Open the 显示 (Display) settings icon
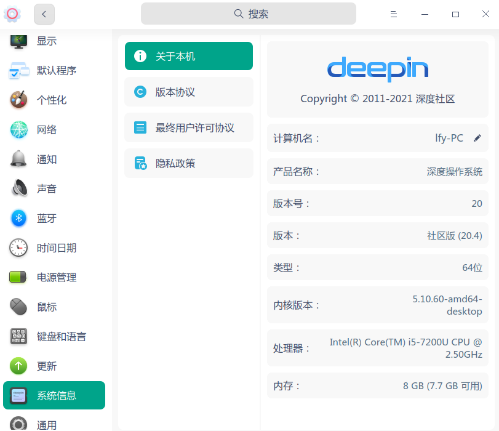499x431 pixels. coord(18,41)
